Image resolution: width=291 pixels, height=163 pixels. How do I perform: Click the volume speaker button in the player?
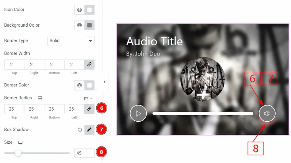pyautogui.click(x=267, y=113)
